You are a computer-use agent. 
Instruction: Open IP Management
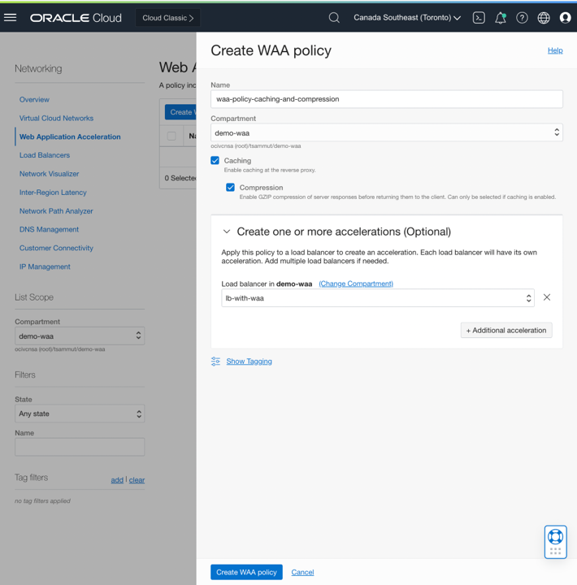45,266
